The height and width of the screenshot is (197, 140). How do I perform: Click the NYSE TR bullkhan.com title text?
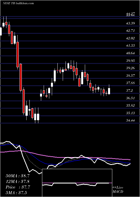pyautogui.click(x=18, y=3)
